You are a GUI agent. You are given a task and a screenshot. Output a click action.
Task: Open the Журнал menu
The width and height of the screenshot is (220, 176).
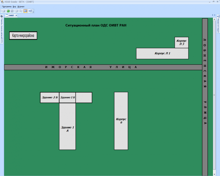[21, 6]
